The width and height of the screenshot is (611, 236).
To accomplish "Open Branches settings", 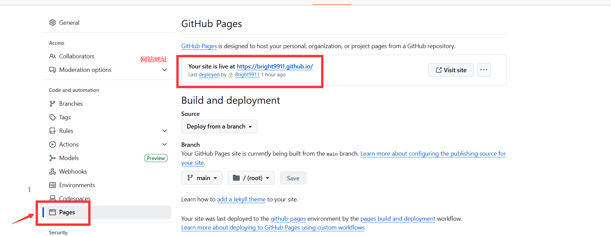I will coord(71,103).
